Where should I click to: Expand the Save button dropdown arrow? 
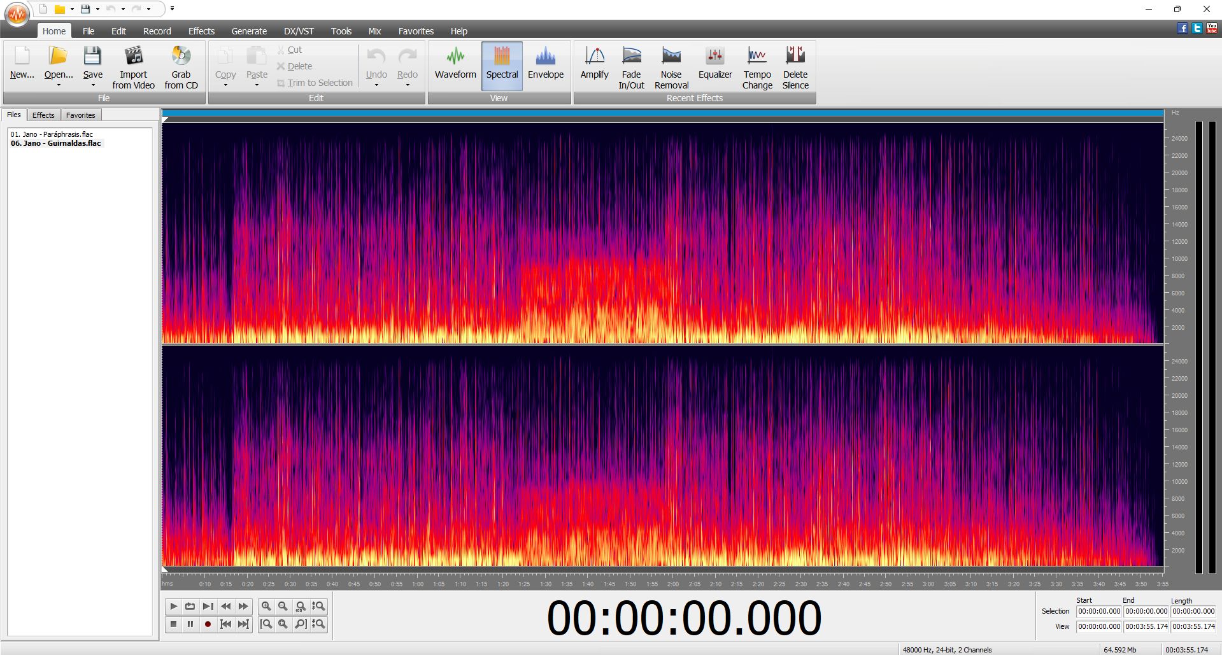pos(93,85)
